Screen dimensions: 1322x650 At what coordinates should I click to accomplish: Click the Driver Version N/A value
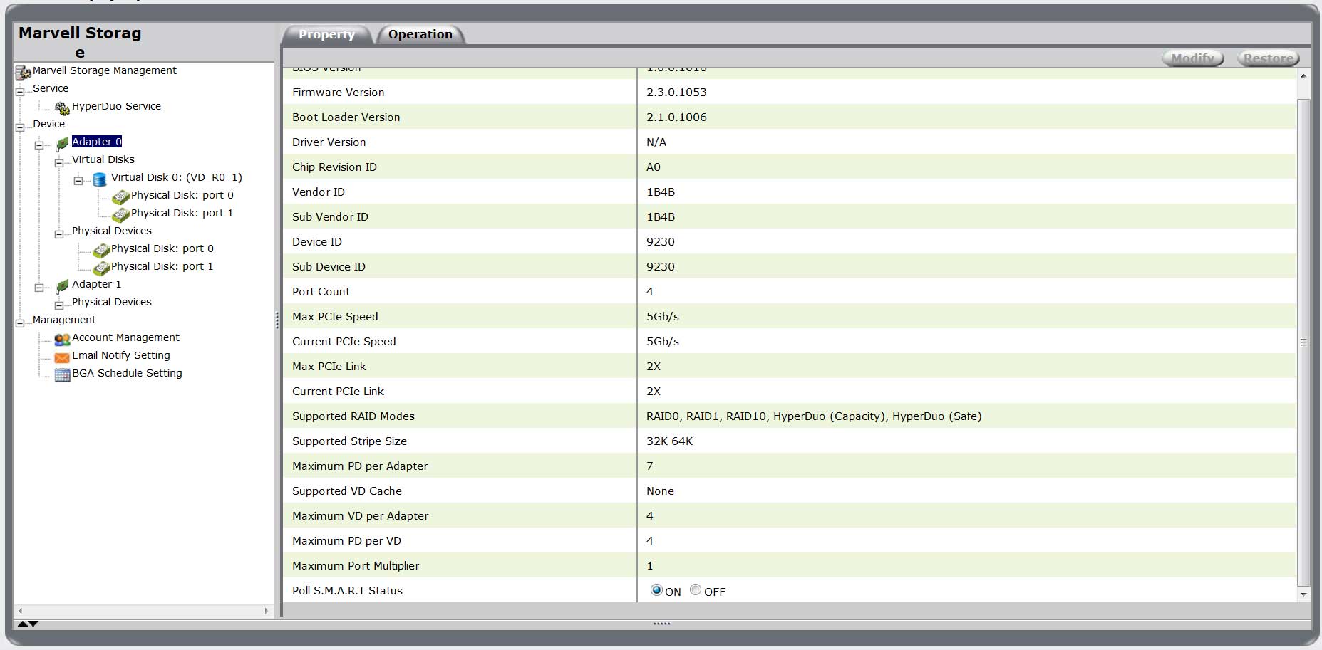click(656, 142)
